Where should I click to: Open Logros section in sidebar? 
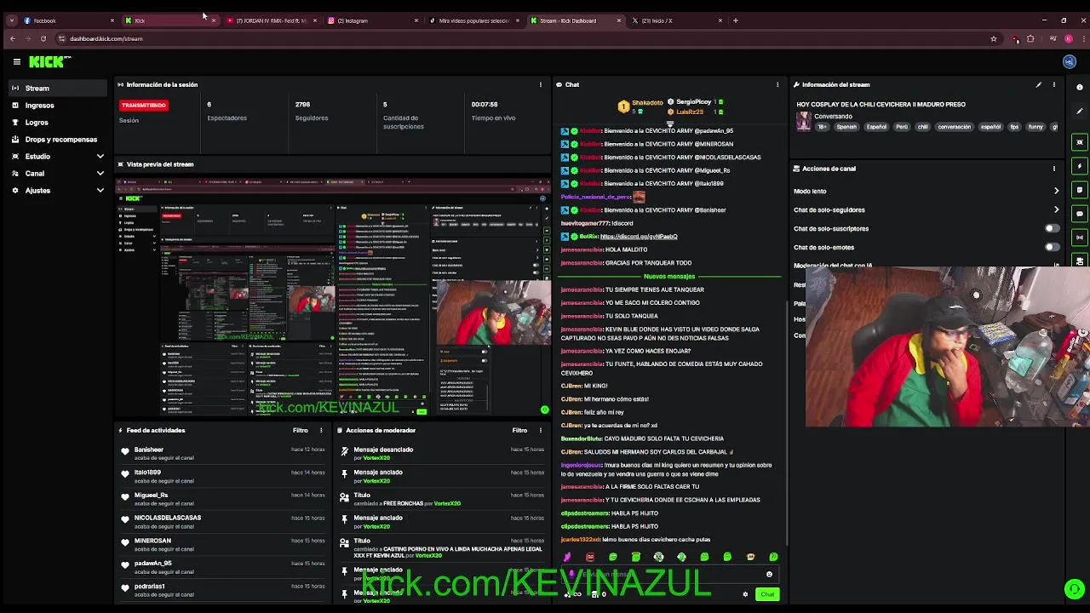coord(58,123)
